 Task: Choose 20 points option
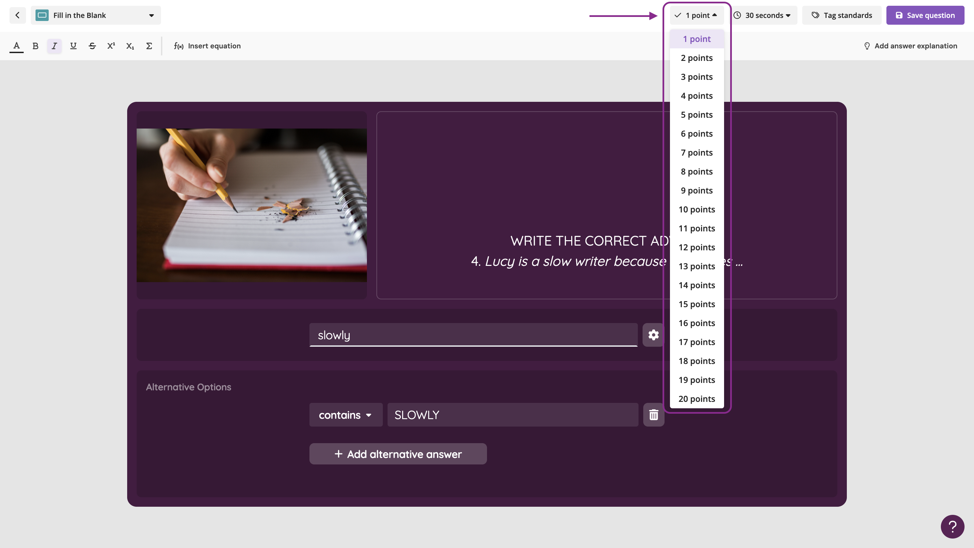(x=696, y=398)
